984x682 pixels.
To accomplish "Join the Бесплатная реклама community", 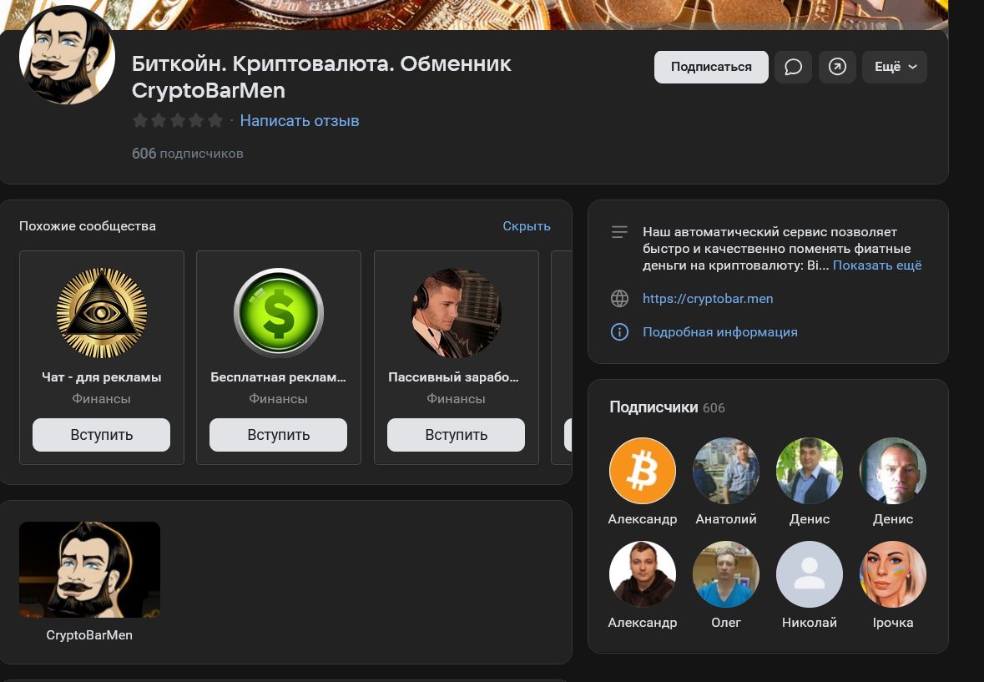I will tap(279, 435).
